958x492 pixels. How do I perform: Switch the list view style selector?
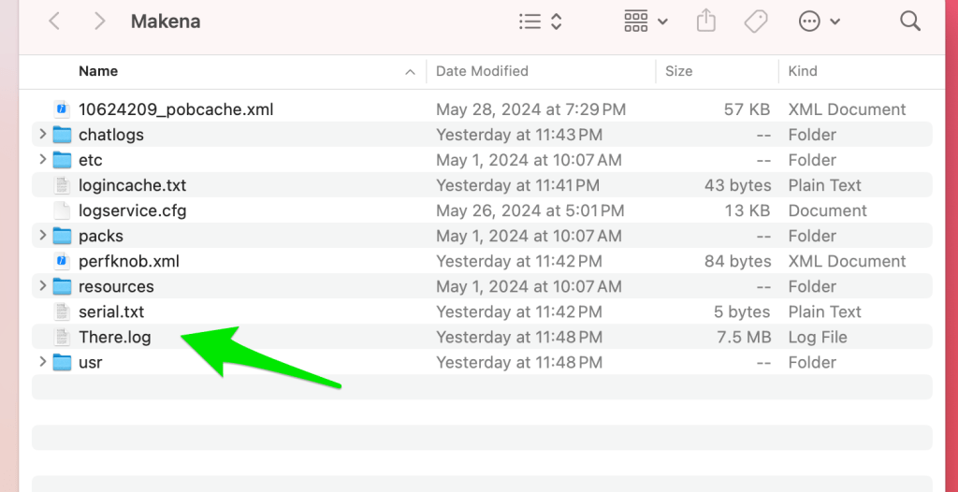[541, 22]
